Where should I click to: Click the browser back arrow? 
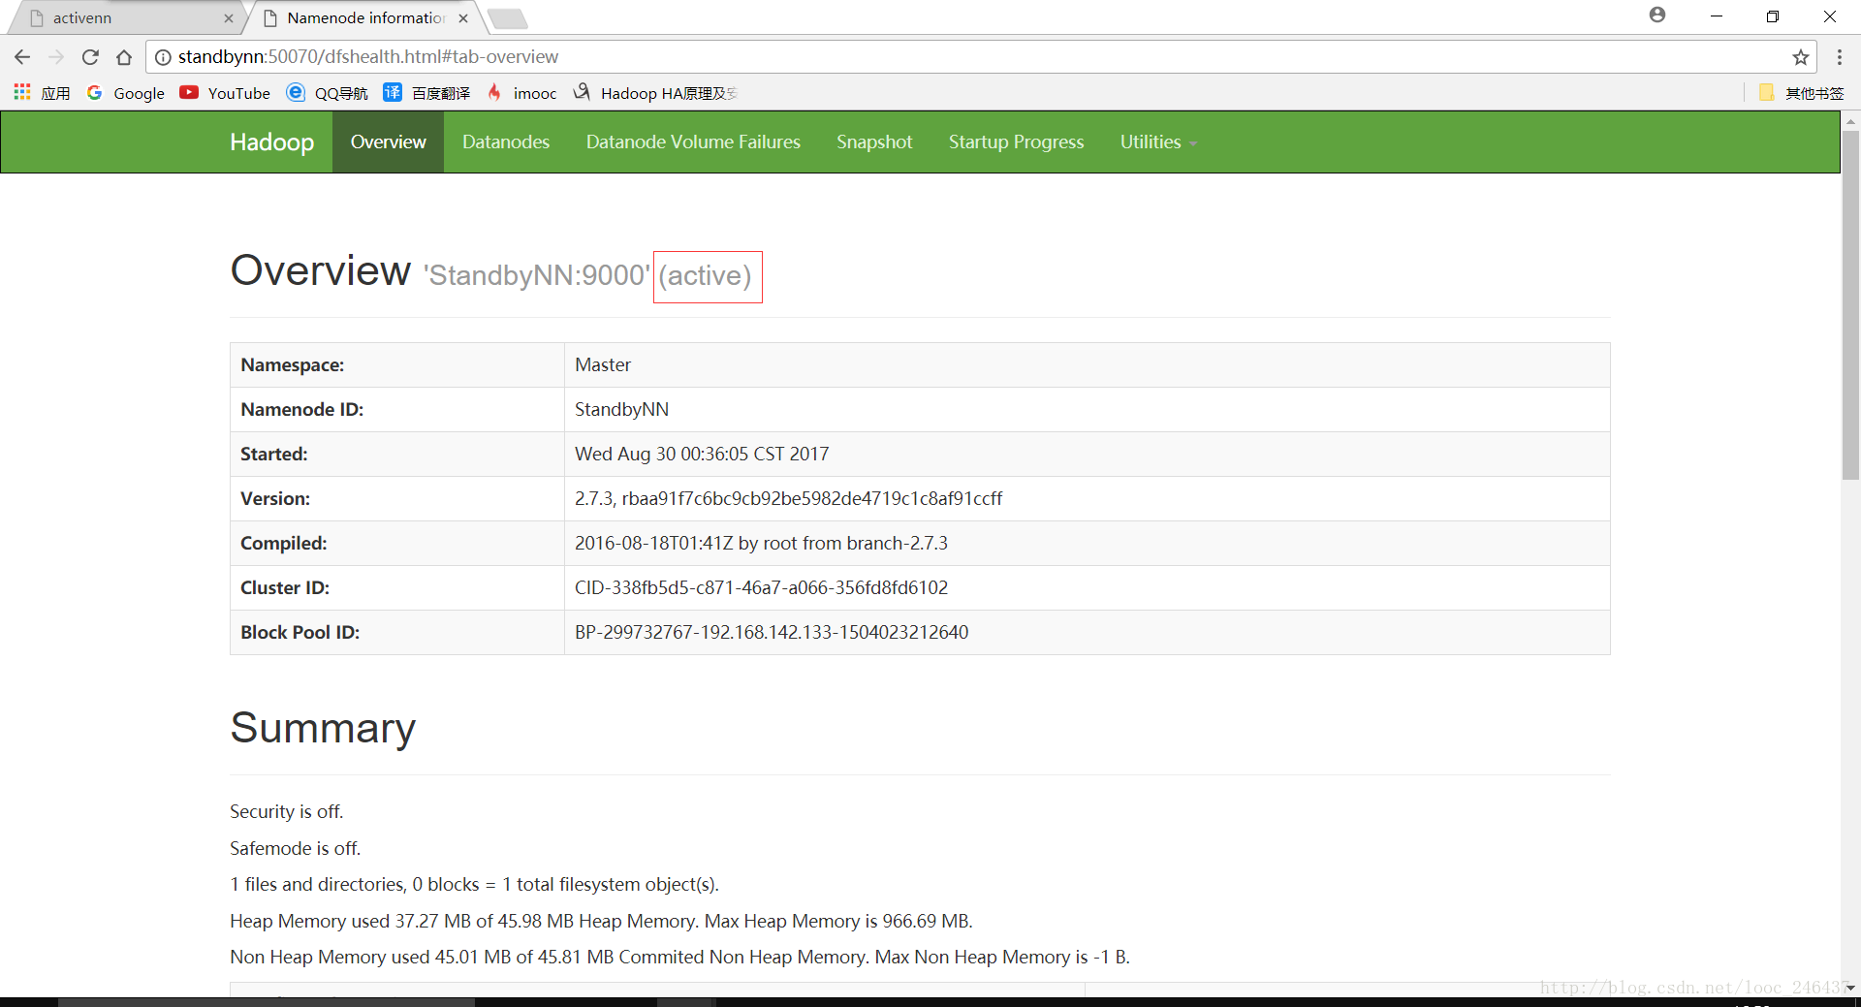(22, 57)
